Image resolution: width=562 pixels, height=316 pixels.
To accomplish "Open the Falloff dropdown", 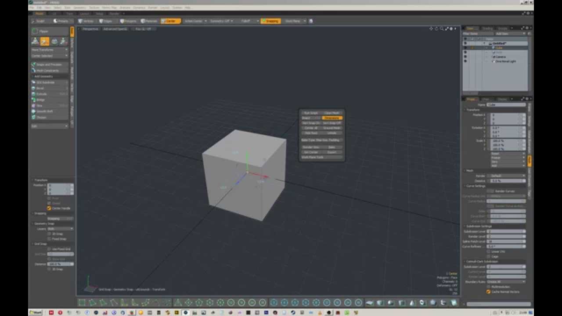I will click(248, 21).
